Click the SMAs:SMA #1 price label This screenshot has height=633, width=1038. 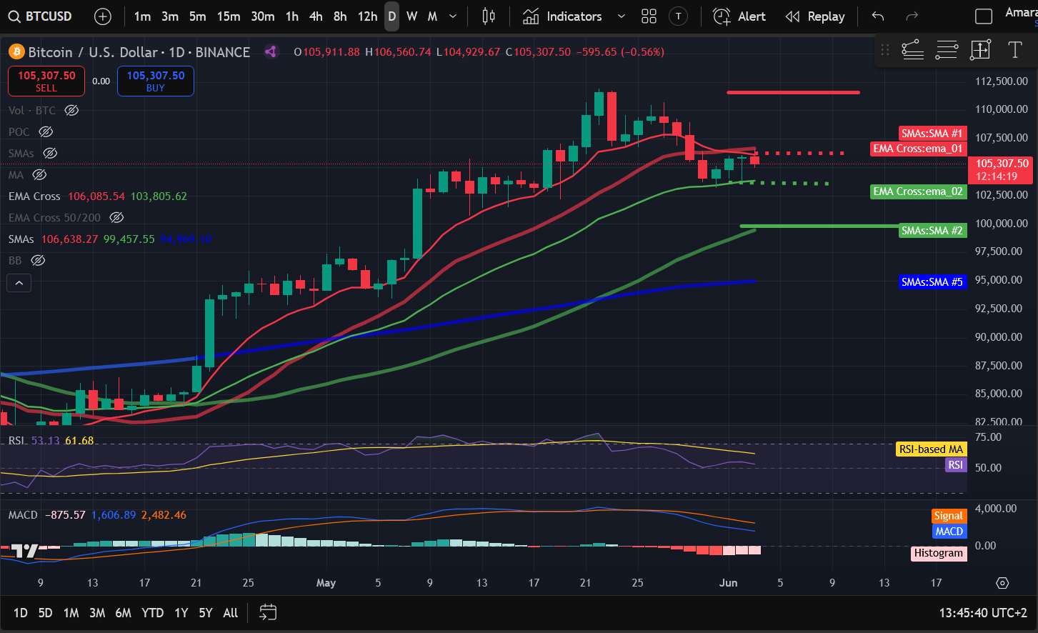point(932,134)
